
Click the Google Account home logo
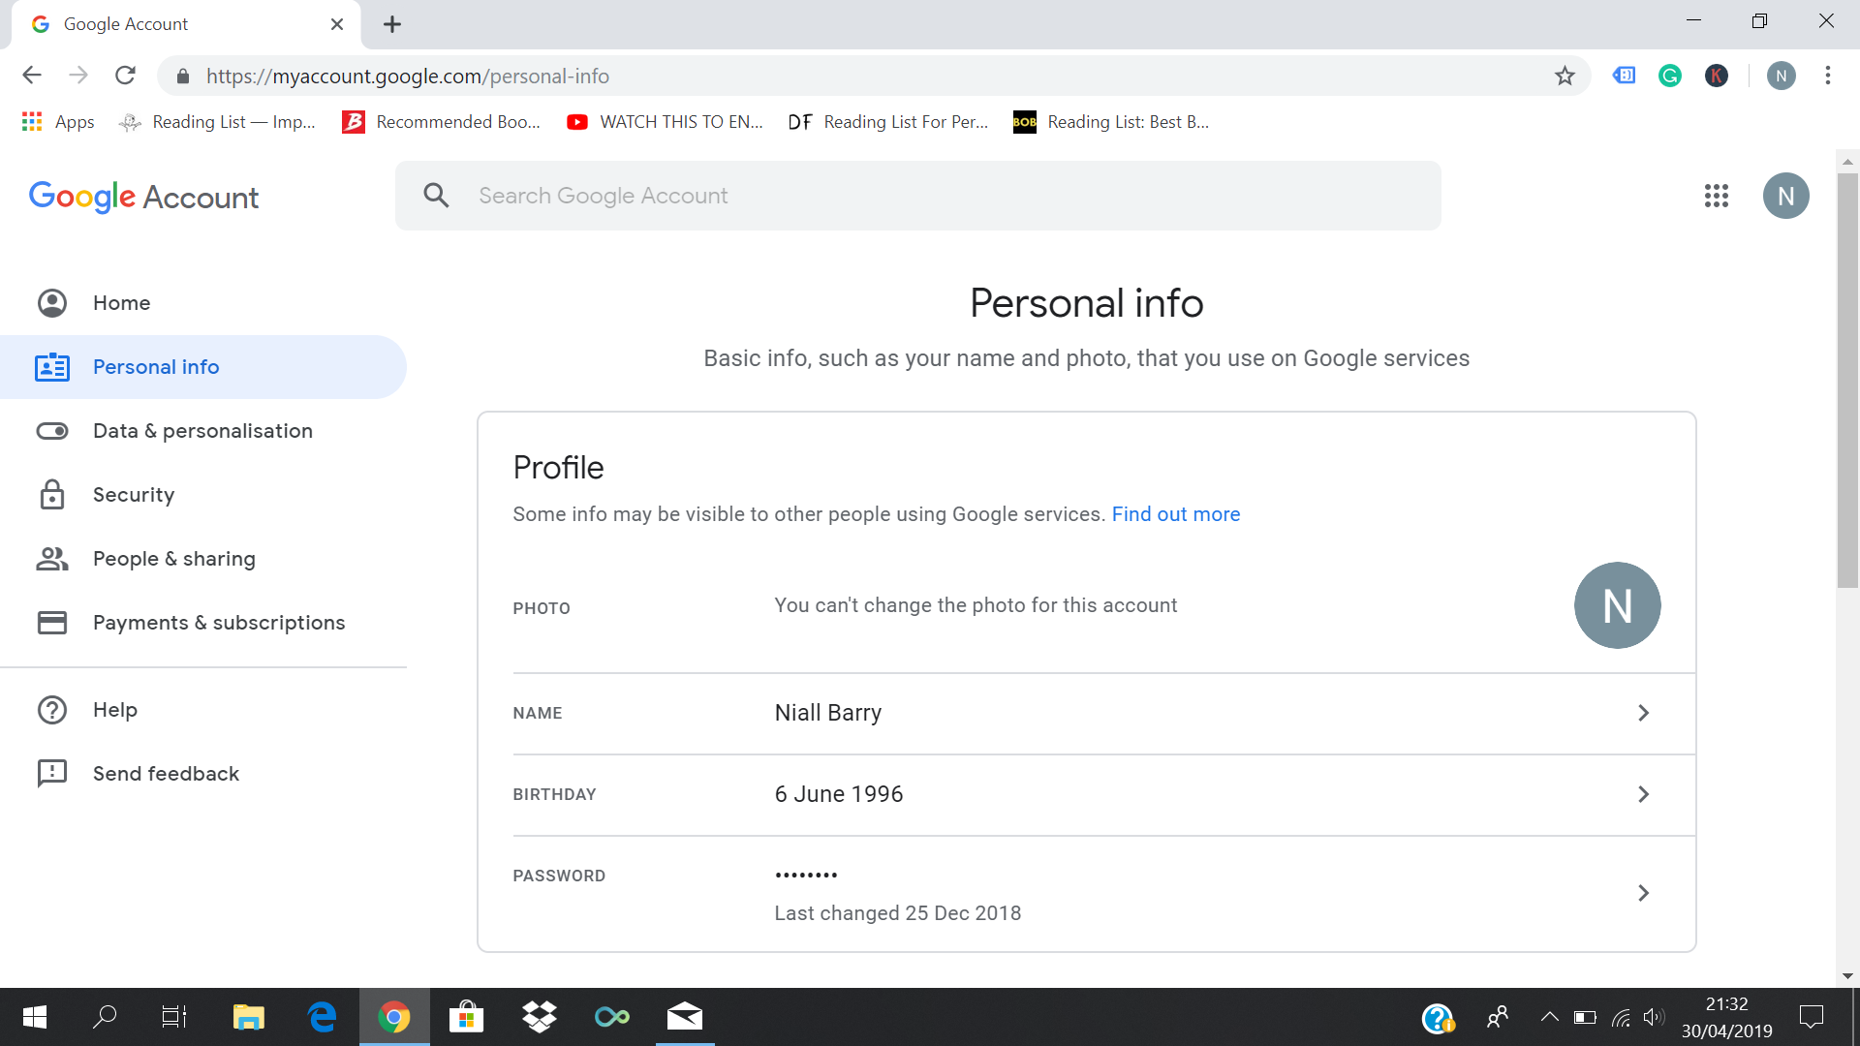click(143, 197)
